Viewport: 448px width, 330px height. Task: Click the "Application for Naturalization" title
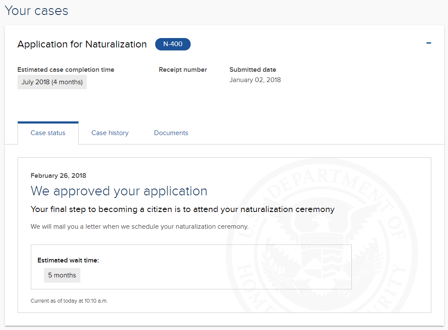point(82,44)
